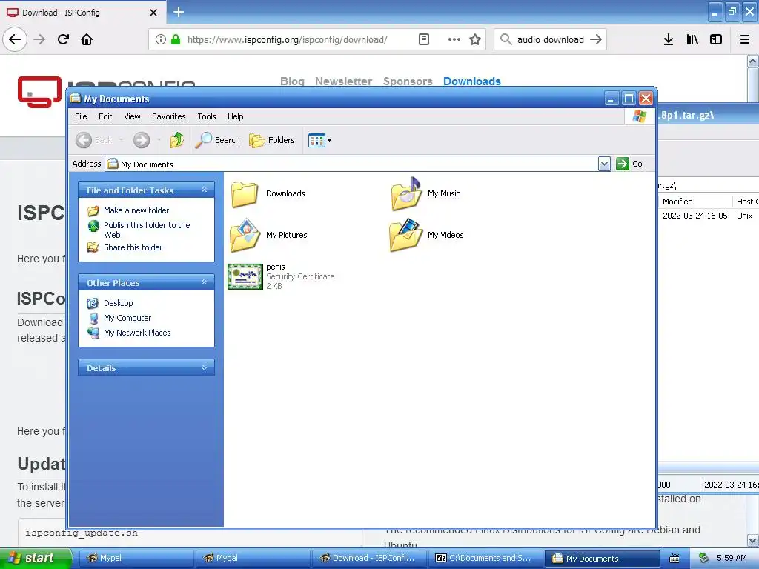
Task: Collapse the File and Folder Tasks panel
Action: pos(205,190)
